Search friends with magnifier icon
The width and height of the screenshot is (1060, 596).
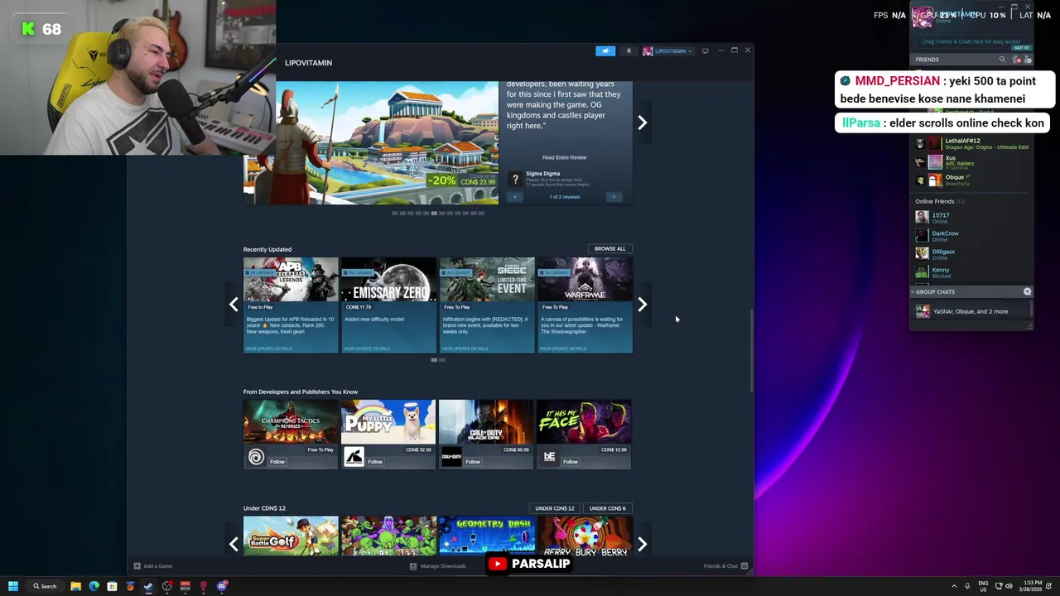click(1002, 60)
